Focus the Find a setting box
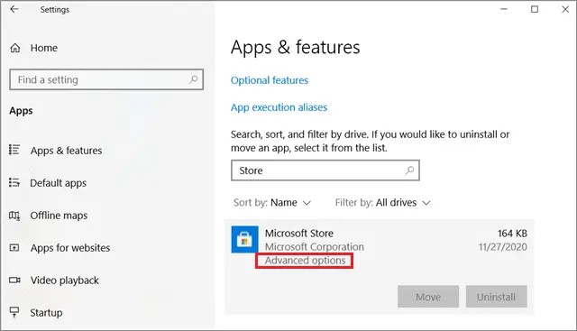Image resolution: width=577 pixels, height=331 pixels. [106, 79]
